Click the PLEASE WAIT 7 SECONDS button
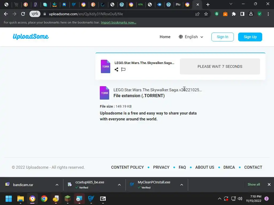Screen dimensions: 274x205 pyautogui.click(x=220, y=66)
